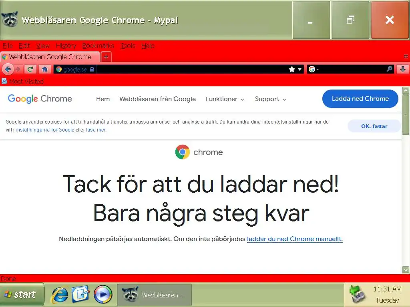Click laddar du ned Chrome manuellt link
The width and height of the screenshot is (410, 307).
(x=295, y=239)
